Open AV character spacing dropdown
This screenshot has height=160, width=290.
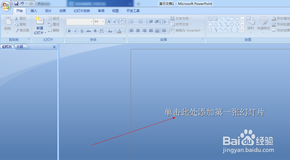click(102, 31)
